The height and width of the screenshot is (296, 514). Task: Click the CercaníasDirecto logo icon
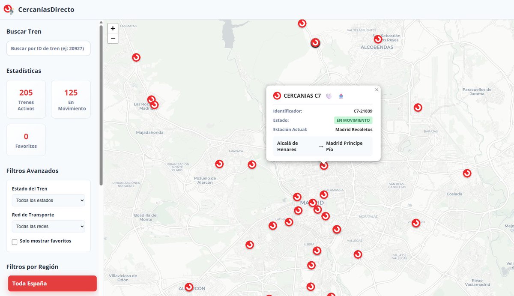pyautogui.click(x=9, y=9)
